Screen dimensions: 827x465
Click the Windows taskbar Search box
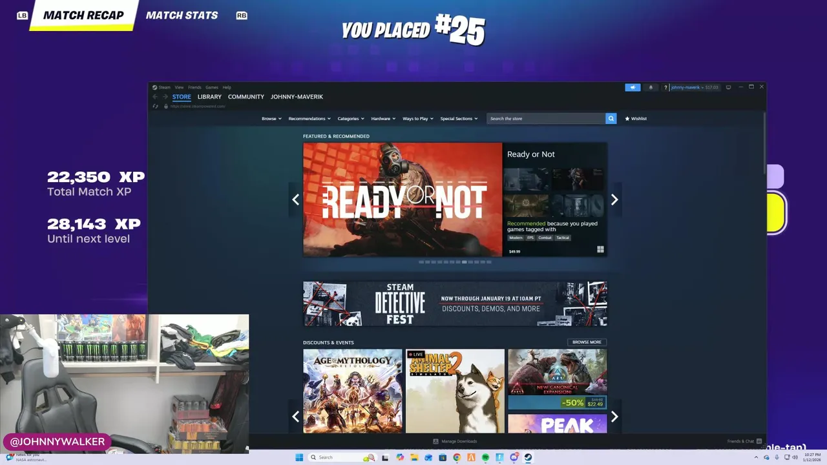342,457
